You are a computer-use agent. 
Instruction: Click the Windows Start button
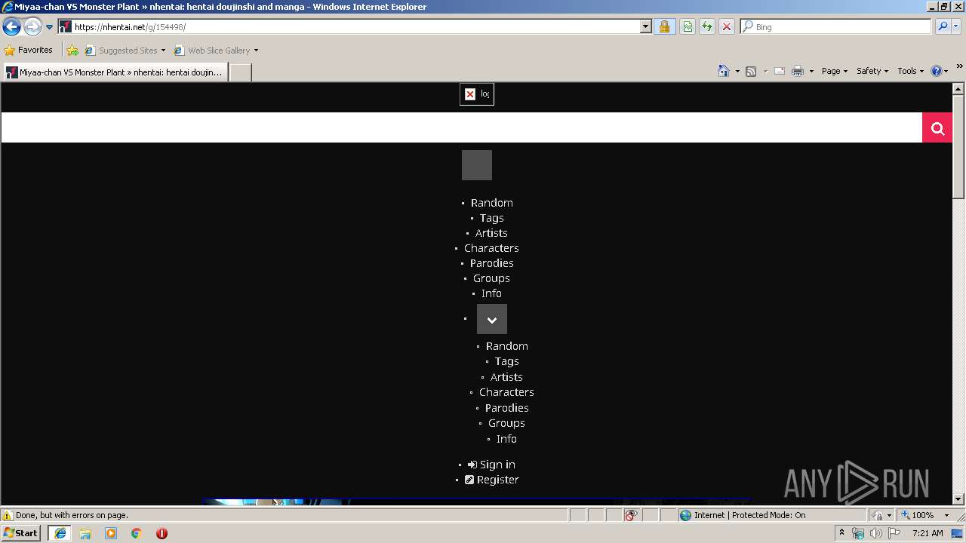(21, 532)
